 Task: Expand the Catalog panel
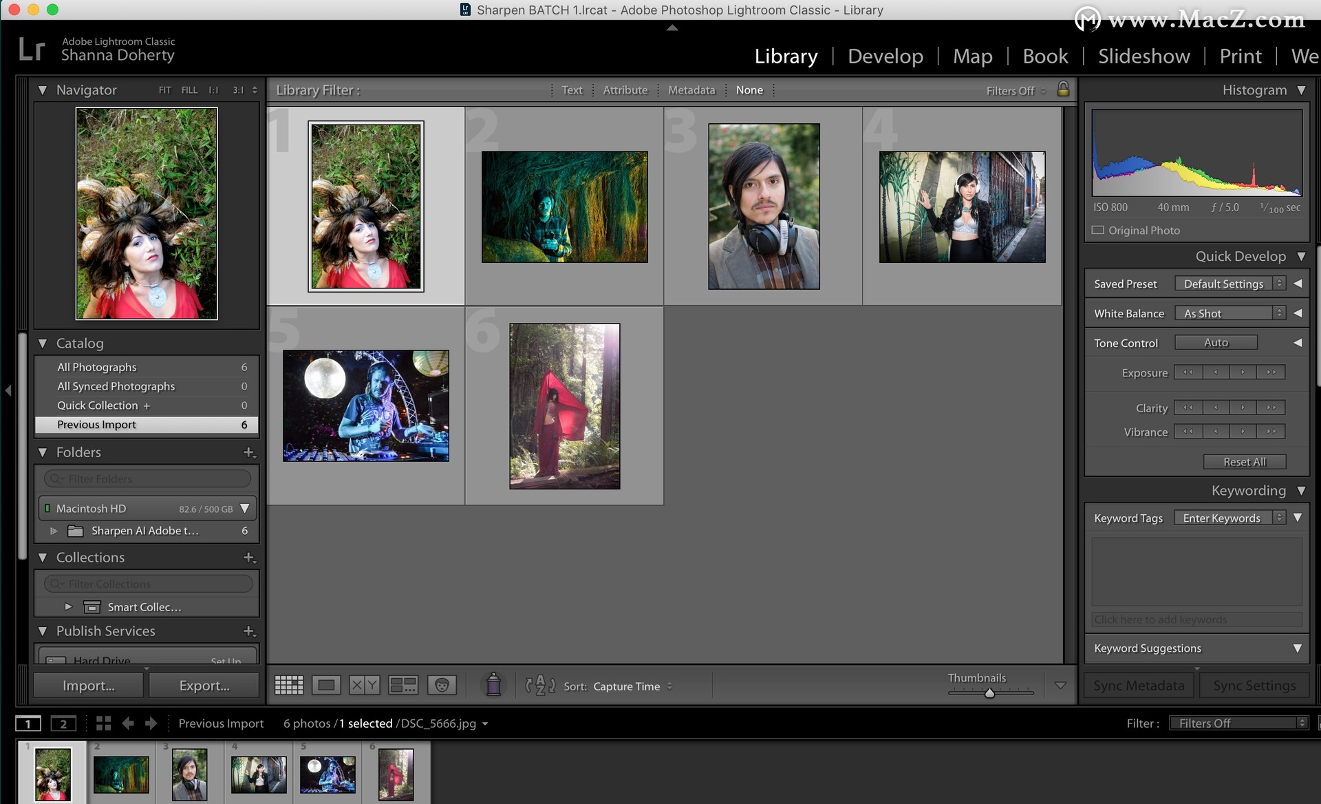pyautogui.click(x=44, y=343)
